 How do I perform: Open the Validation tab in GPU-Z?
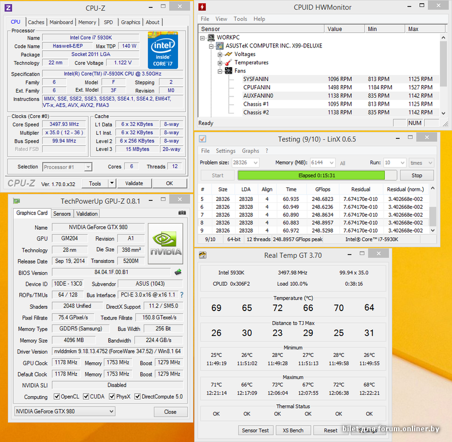tap(87, 213)
